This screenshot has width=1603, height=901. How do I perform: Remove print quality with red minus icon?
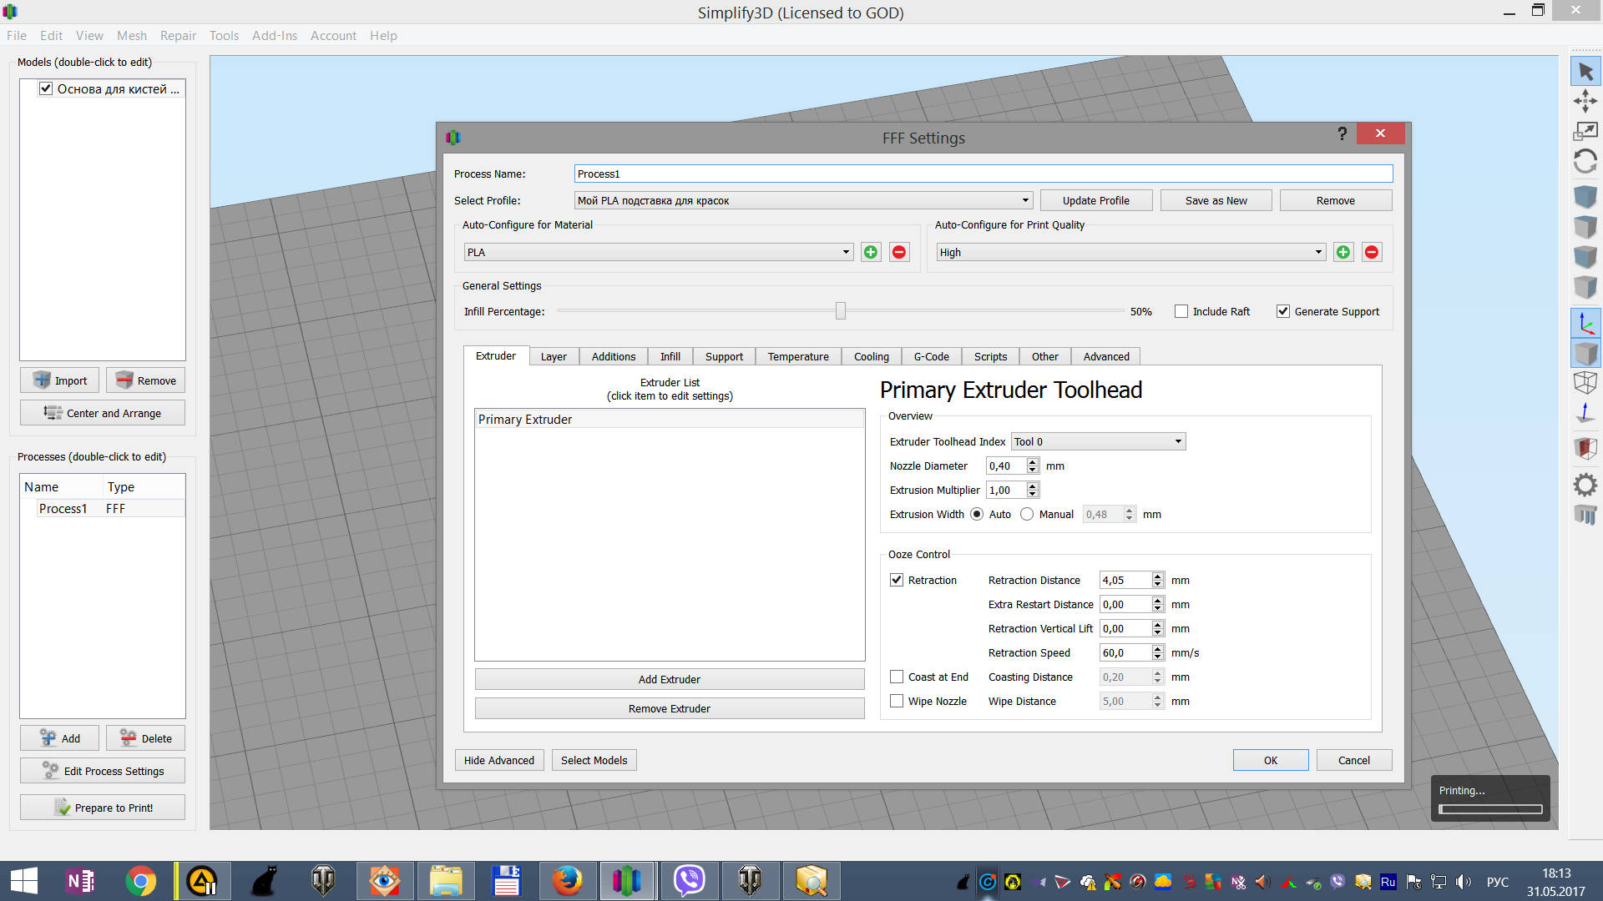tap(1371, 252)
